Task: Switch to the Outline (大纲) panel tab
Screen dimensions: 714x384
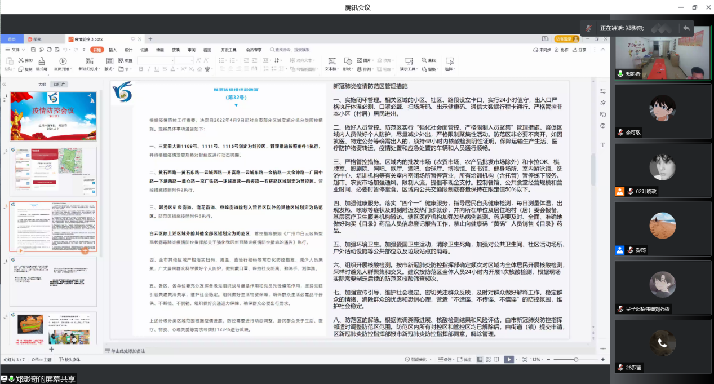Action: point(42,84)
